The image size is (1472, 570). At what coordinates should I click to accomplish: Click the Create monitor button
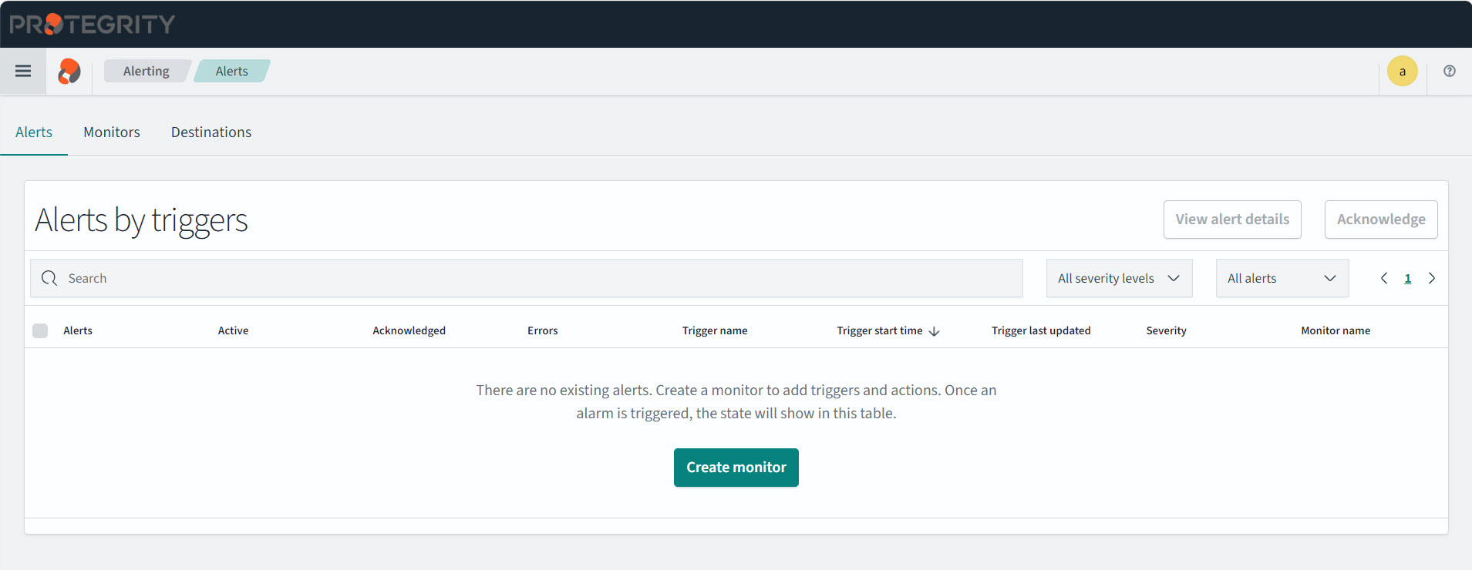(736, 468)
